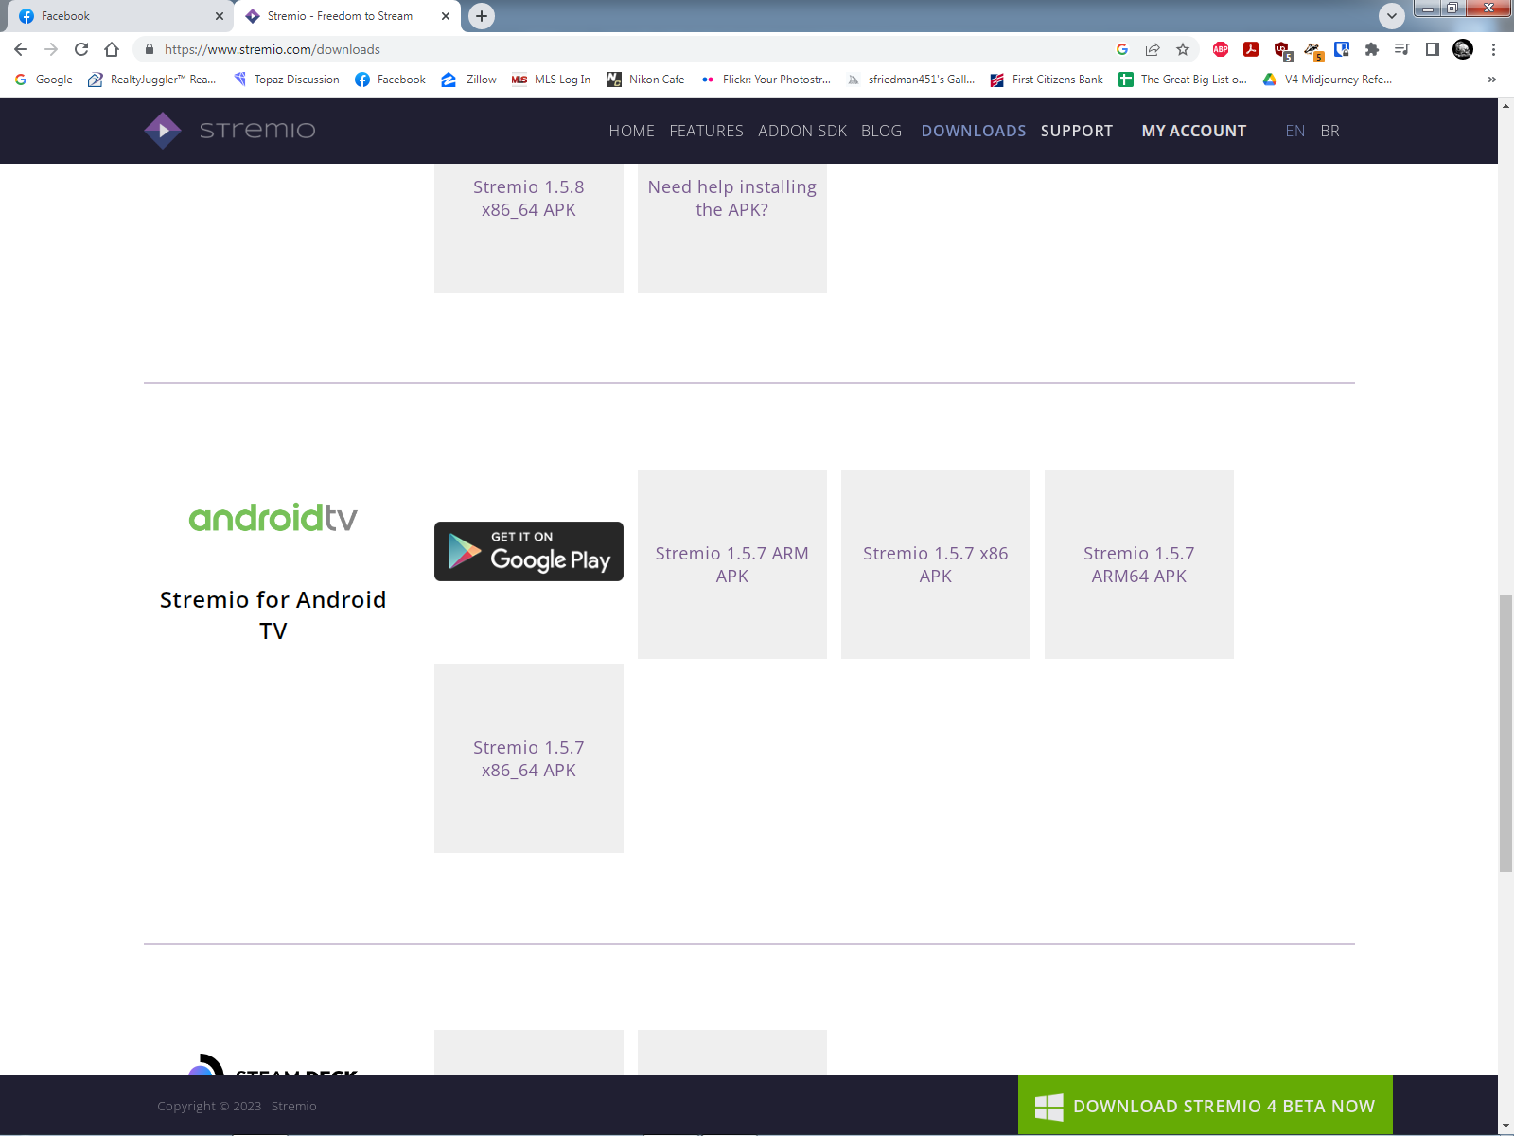
Task: Click the Stremio logo in header
Action: coord(230,131)
